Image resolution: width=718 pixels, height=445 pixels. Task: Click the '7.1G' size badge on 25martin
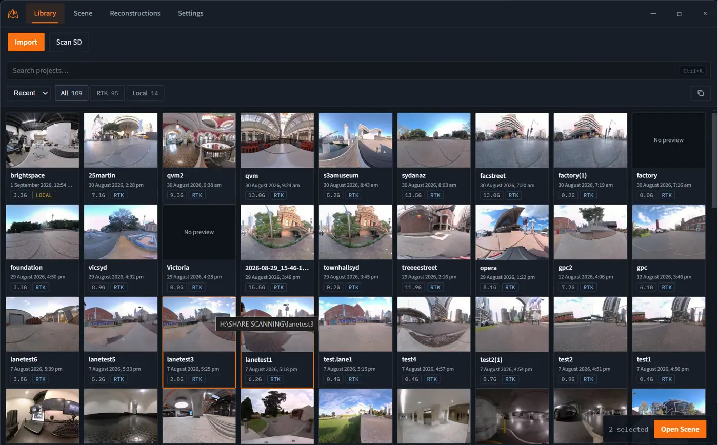[97, 195]
